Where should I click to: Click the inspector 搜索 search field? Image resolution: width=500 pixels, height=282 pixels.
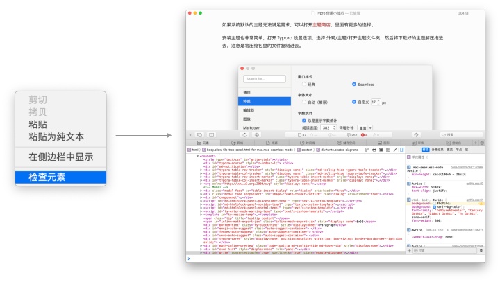coord(461,135)
